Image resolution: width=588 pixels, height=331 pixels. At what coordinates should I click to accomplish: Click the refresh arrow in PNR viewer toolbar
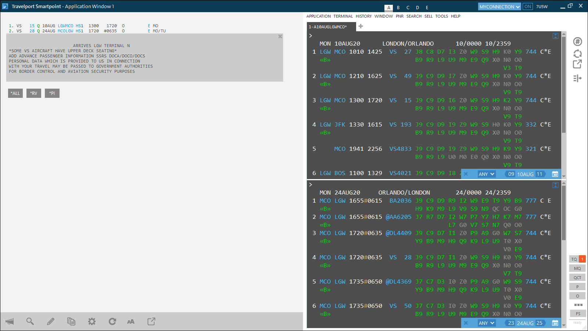point(112,322)
